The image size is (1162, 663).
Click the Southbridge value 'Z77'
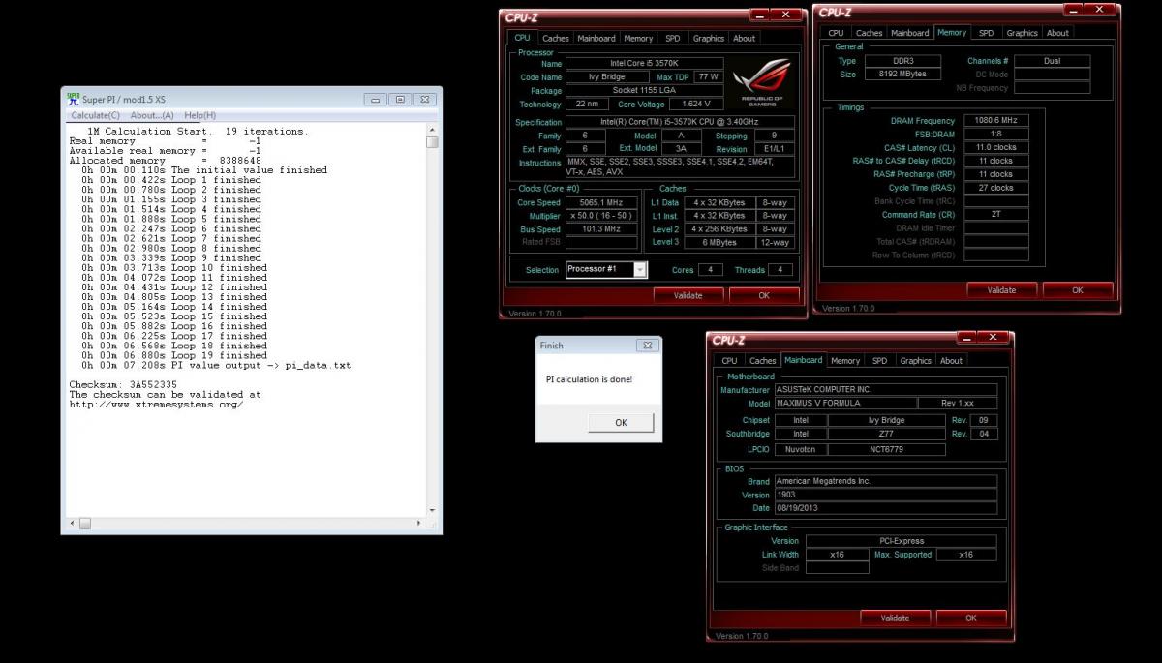[x=887, y=434]
